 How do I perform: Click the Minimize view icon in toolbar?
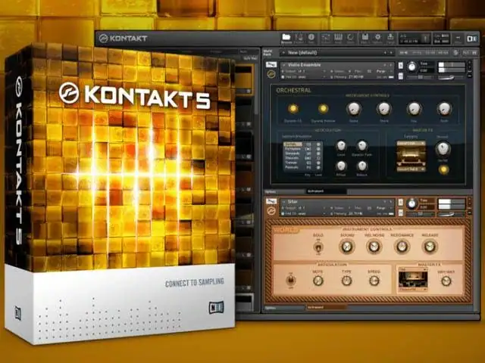pos(458,39)
